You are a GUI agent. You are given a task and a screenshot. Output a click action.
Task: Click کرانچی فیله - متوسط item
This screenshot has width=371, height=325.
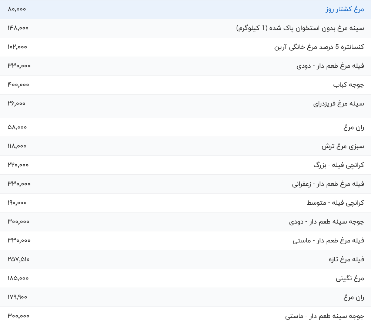coord(335,203)
